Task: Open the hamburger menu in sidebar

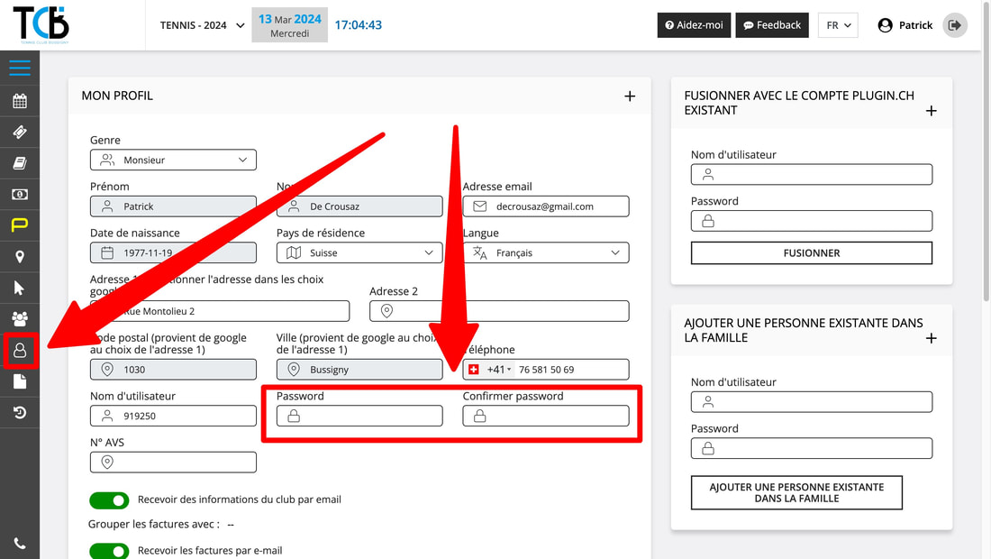Action: (x=19, y=69)
